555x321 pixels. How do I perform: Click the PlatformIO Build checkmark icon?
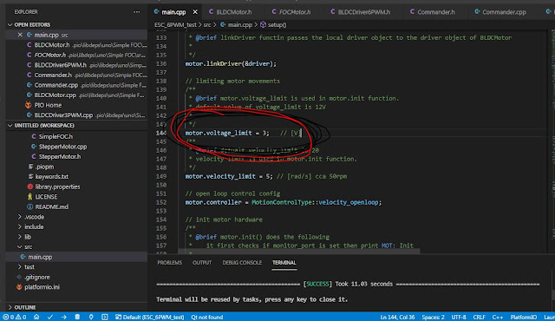pos(50,318)
